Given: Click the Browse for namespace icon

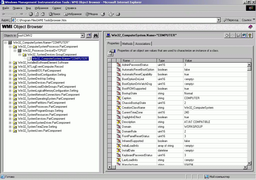Looking at the screenshot, I should click(x=88, y=36).
